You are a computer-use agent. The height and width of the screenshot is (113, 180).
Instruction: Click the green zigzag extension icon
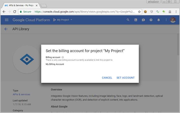157,11
